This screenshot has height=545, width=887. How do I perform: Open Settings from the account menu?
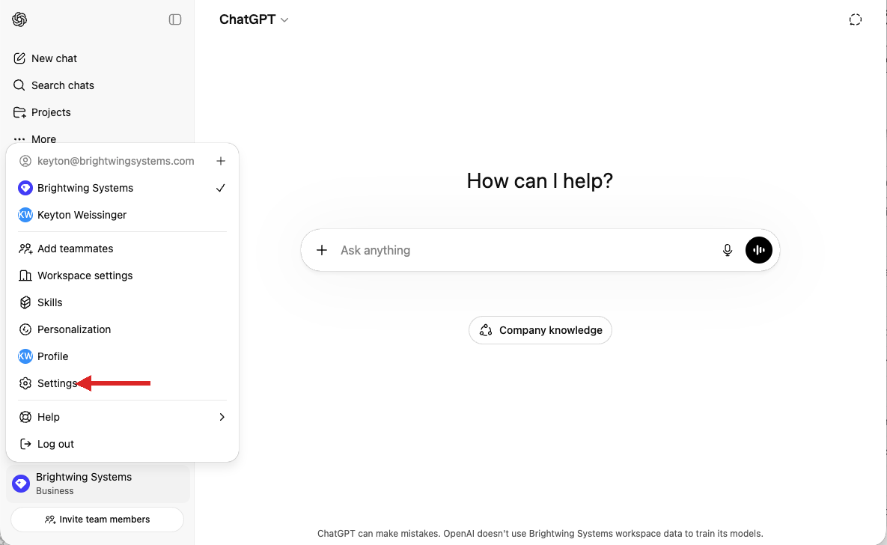(x=122, y=383)
